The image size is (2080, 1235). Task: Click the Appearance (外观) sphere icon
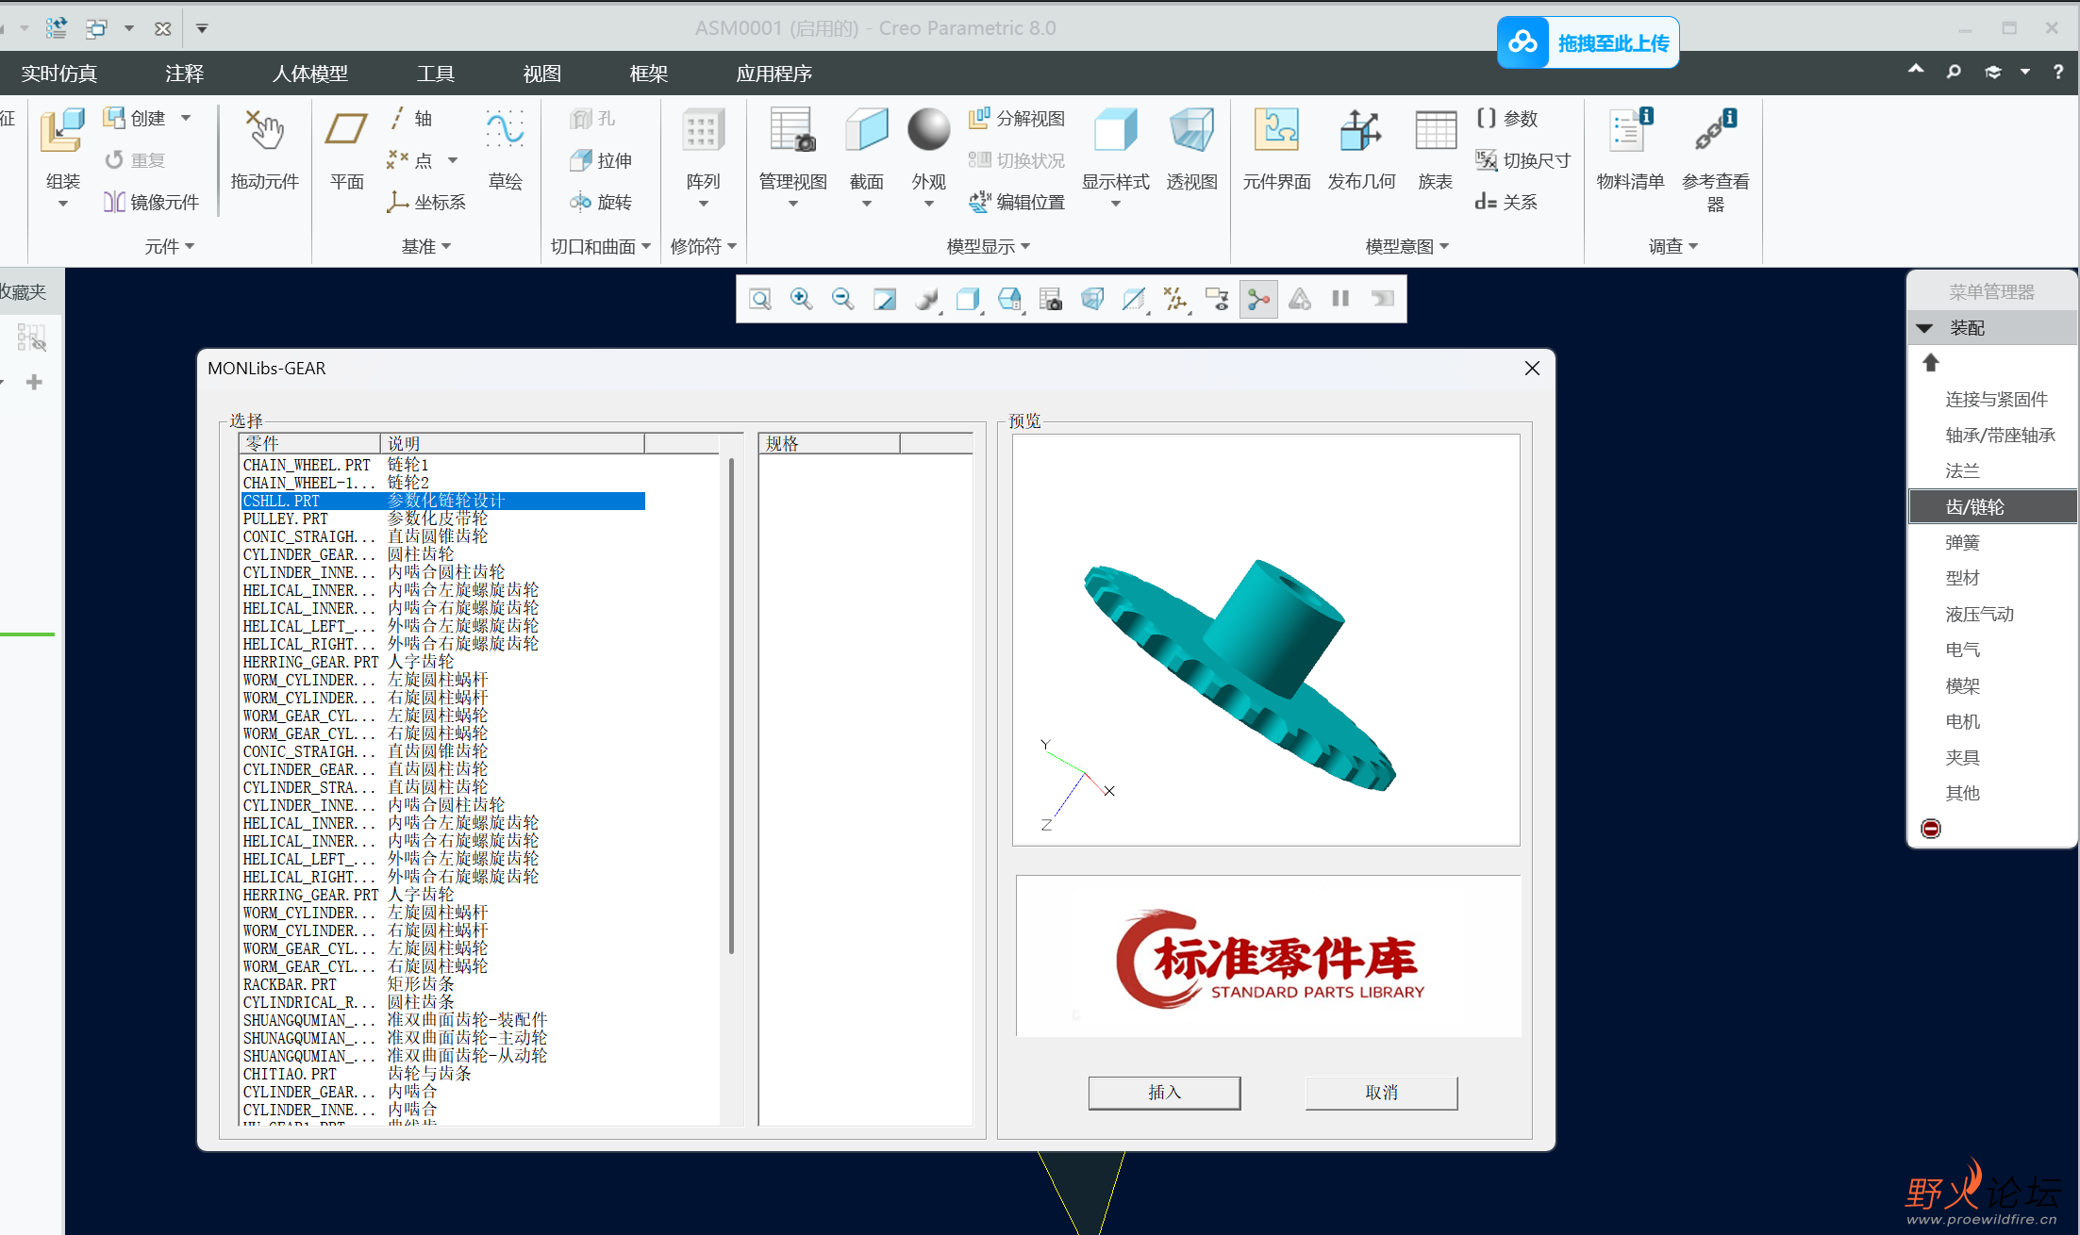pyautogui.click(x=929, y=129)
